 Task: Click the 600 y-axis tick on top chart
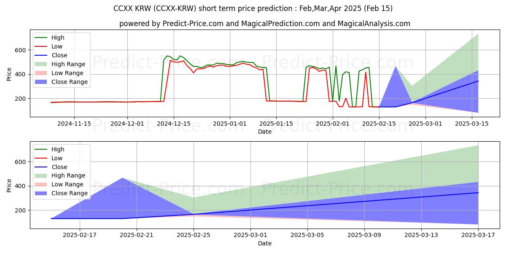21,50
